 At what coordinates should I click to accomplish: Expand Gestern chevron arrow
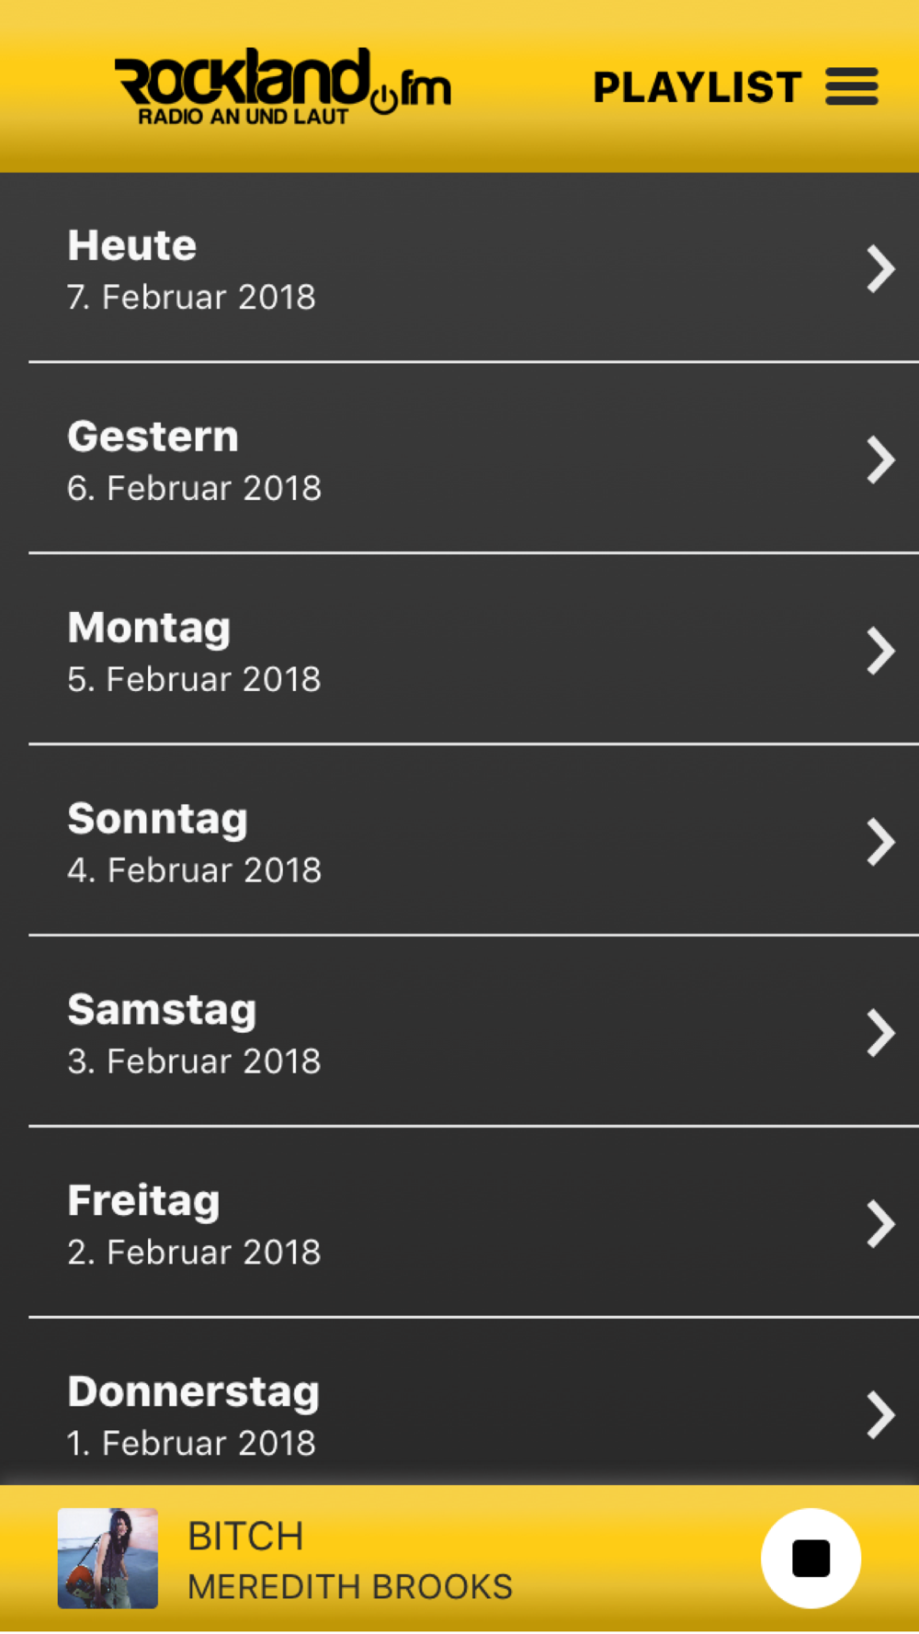click(879, 460)
